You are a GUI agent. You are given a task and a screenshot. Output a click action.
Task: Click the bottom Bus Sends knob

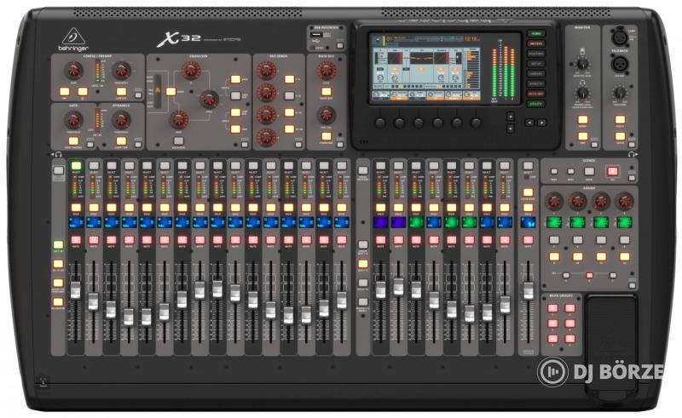267,137
